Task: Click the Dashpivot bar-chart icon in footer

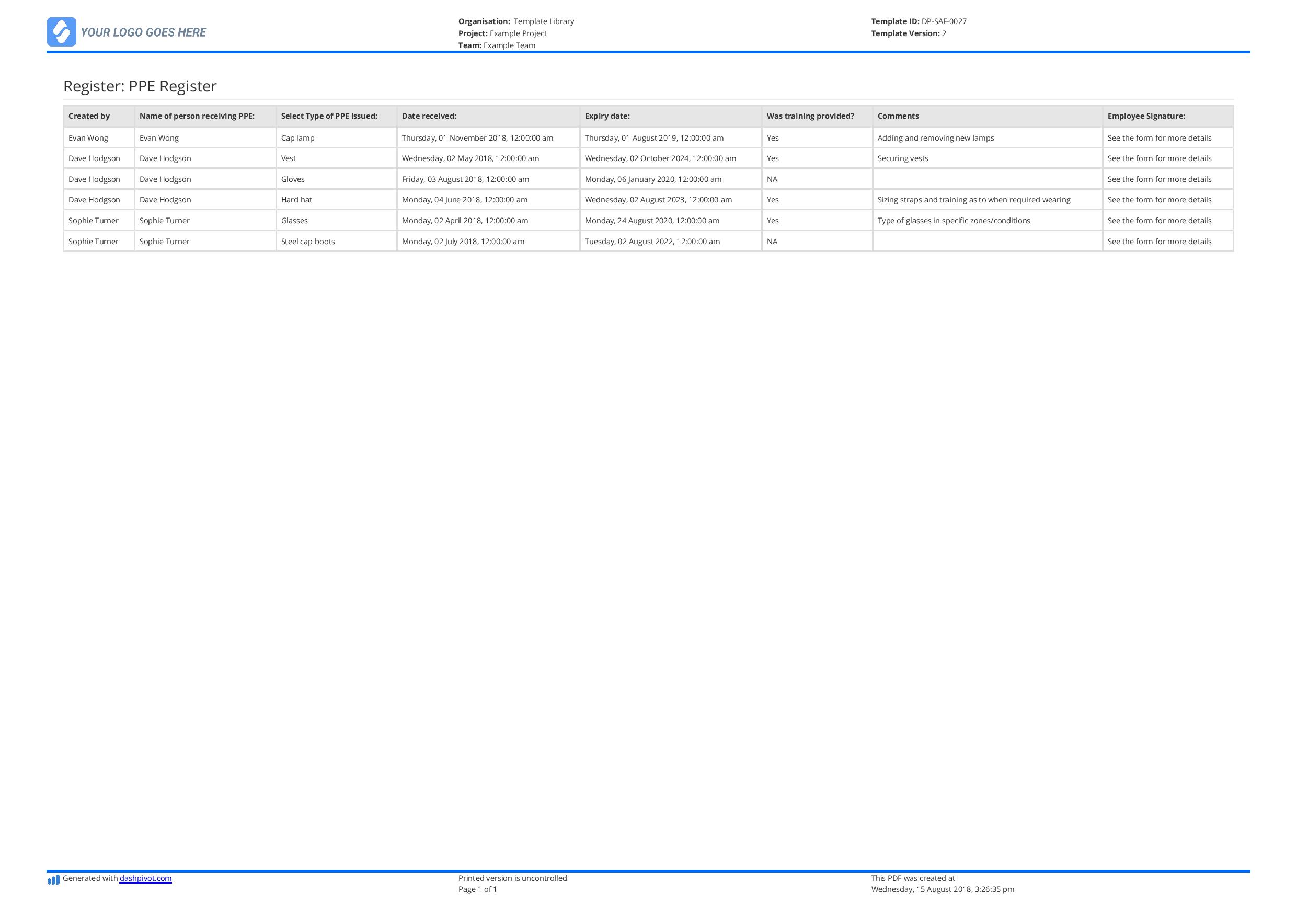Action: pos(54,880)
